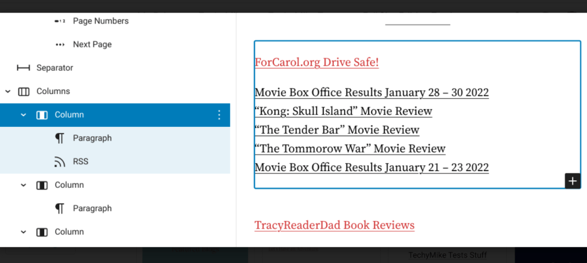Click the Columns block icon
This screenshot has height=263, width=587.
tap(24, 91)
